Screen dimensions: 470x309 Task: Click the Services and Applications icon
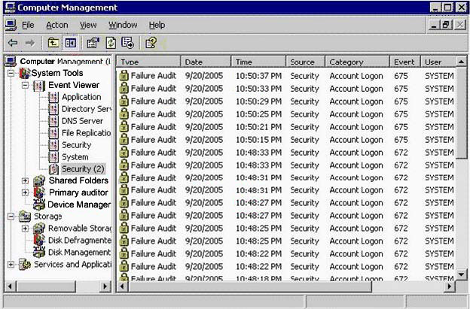[x=25, y=265]
